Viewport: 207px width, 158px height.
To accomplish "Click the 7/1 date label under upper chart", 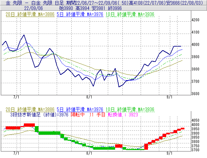I will point(16,97).
